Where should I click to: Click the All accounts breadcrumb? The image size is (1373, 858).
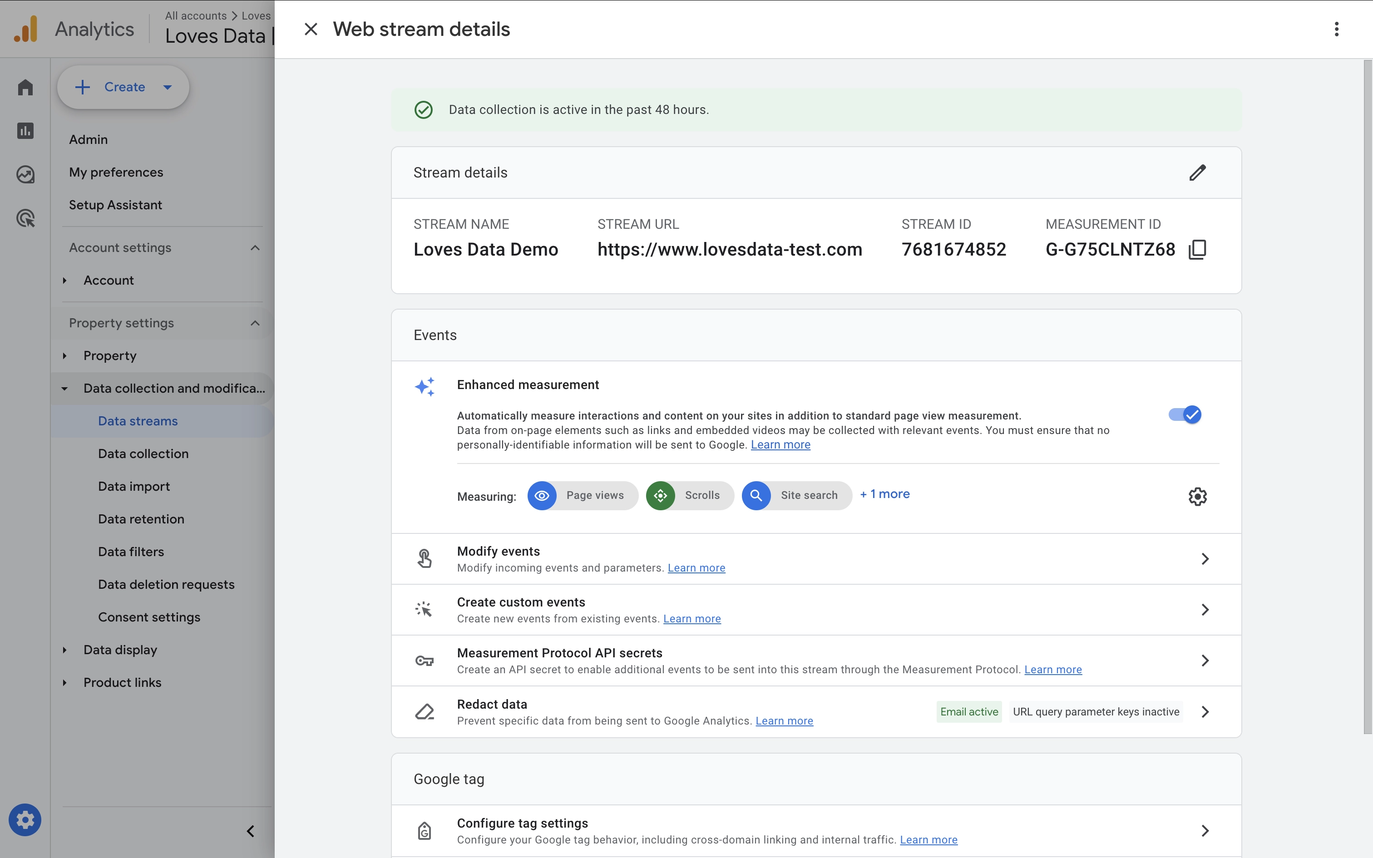point(196,16)
